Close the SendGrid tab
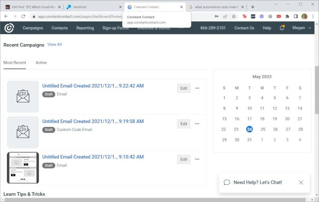This screenshot has width=319, height=202. 120,7
